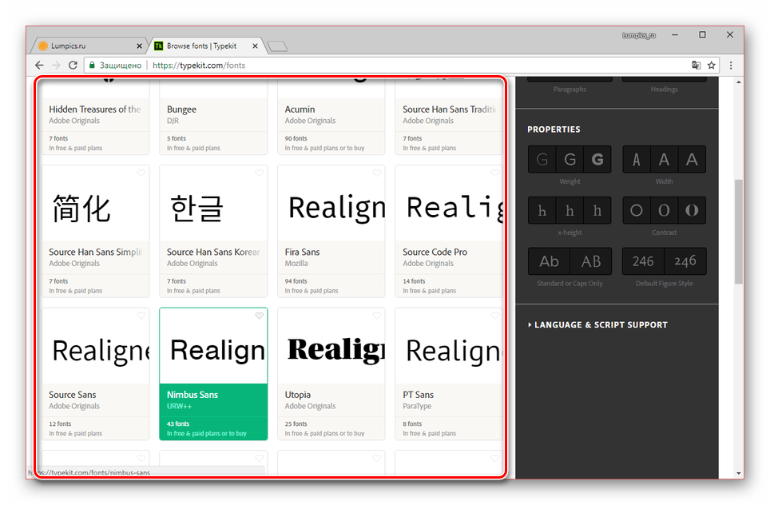Choose caps only 'AB' filter

click(591, 261)
